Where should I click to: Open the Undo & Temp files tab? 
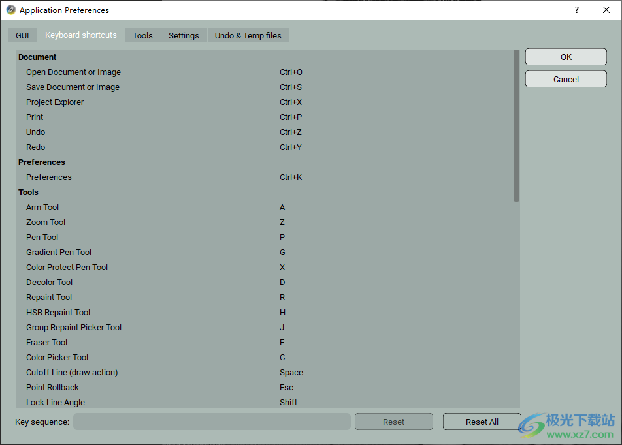pyautogui.click(x=248, y=35)
